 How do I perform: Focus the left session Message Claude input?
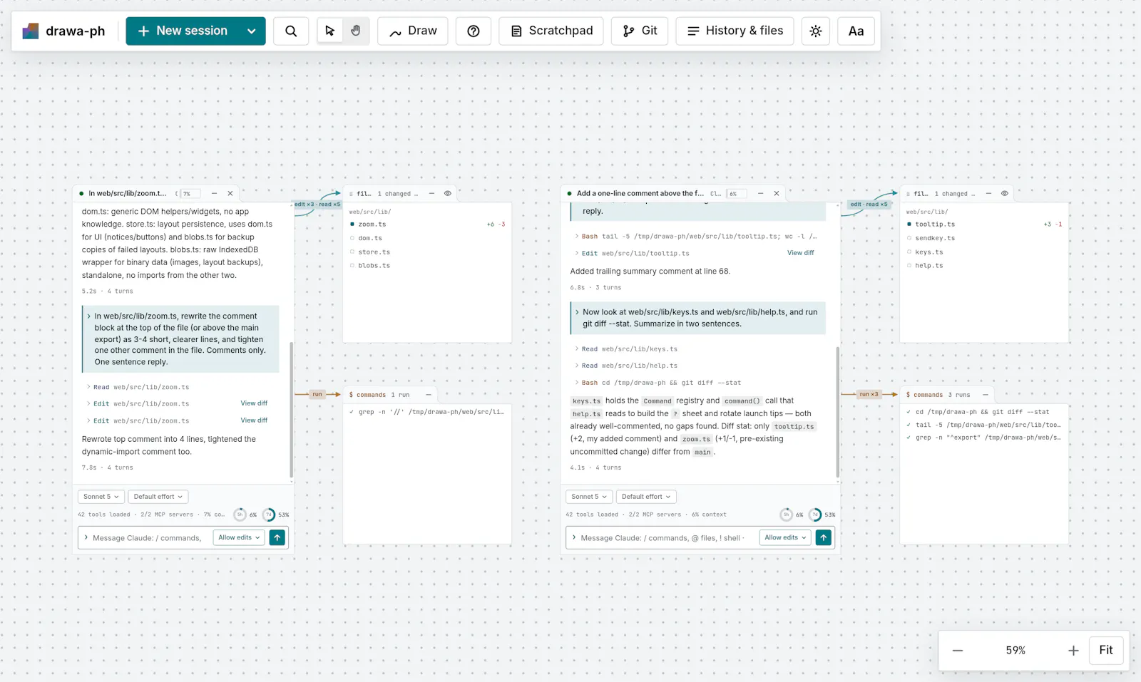(x=148, y=537)
